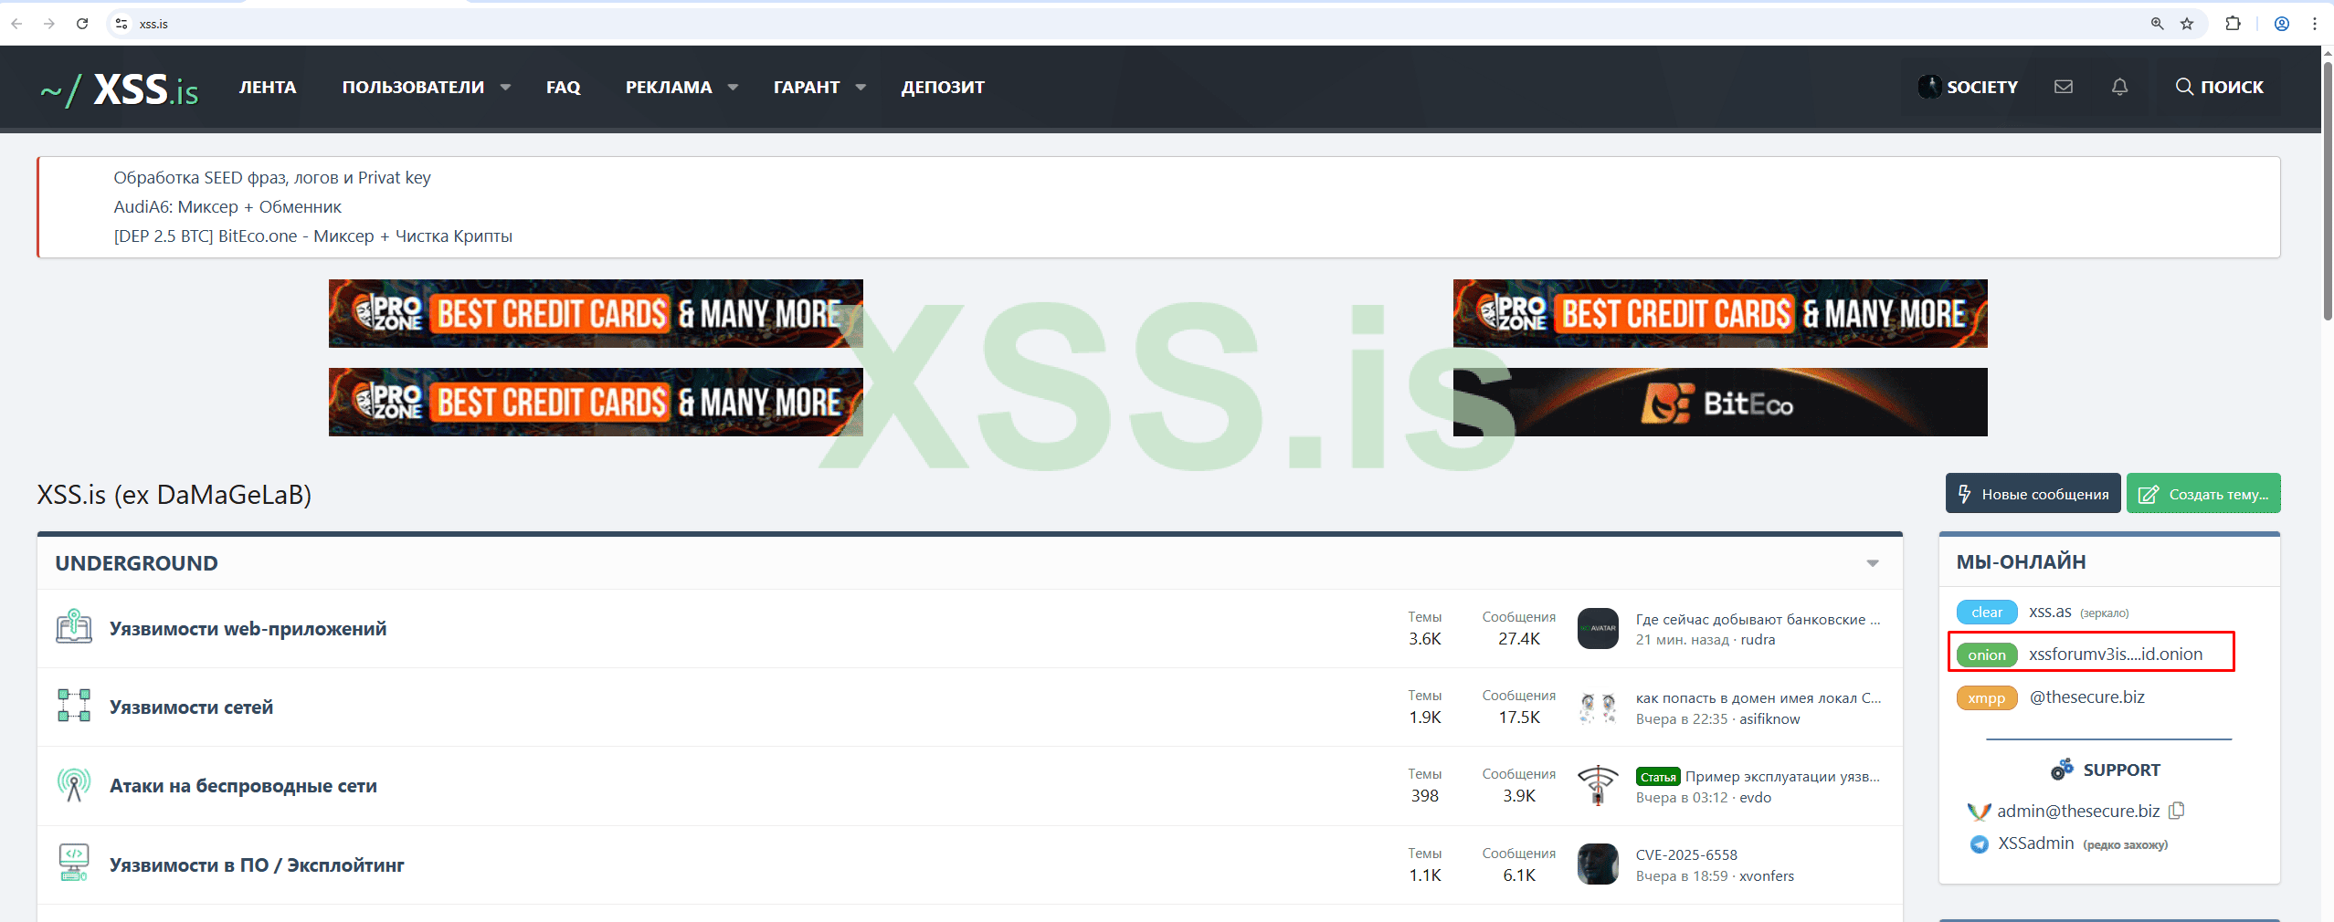
Task: Expand the ГАРАНТ dropdown arrow
Action: click(x=861, y=88)
